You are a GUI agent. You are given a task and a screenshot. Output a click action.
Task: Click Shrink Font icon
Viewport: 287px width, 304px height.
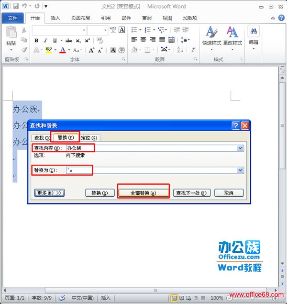[100, 50]
